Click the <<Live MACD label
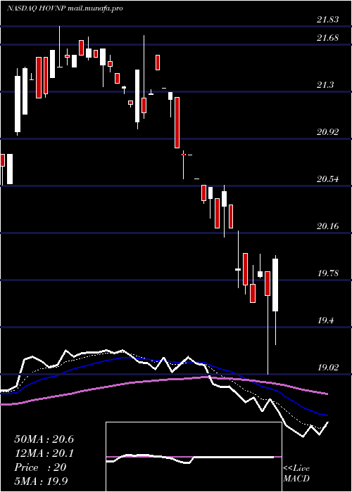Screen dimensions: 352x492 pyautogui.click(x=296, y=474)
